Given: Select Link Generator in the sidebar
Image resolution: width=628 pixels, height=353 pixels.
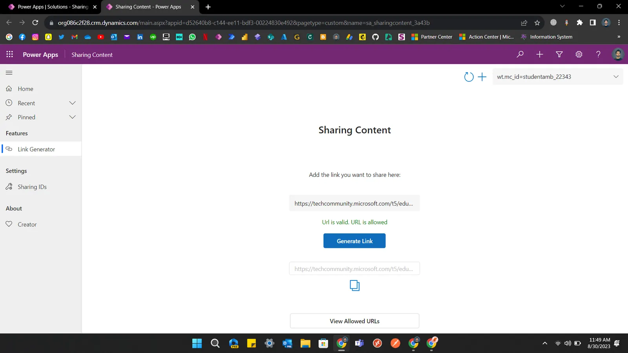Looking at the screenshot, I should point(41,149).
